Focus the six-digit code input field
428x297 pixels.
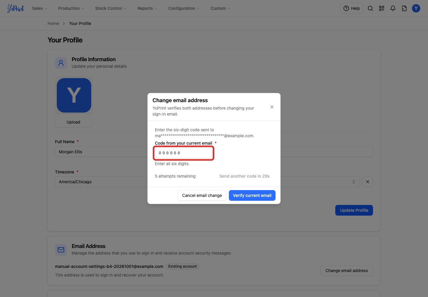(x=183, y=153)
